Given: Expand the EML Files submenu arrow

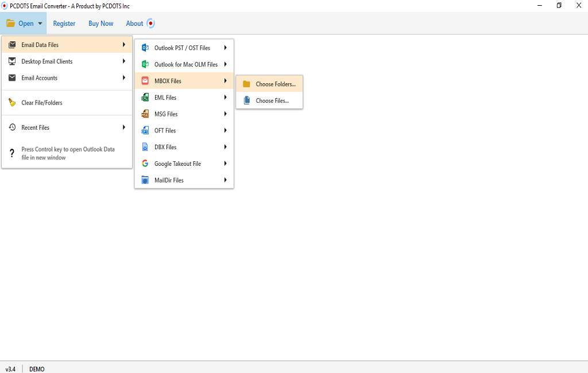Looking at the screenshot, I should point(225,98).
